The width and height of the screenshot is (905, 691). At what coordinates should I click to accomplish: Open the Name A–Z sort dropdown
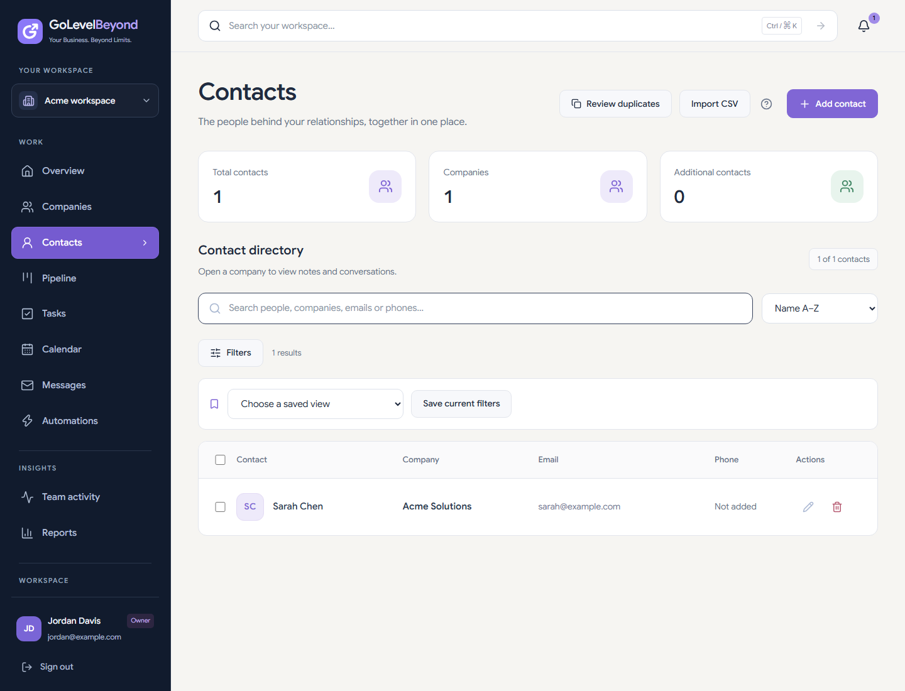point(820,308)
